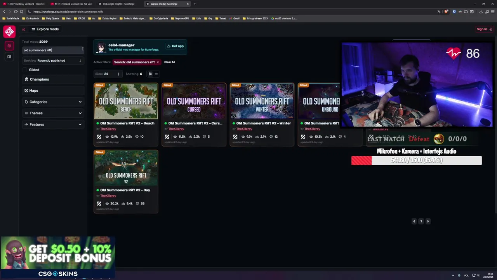Switch to list view layout
497x280 pixels.
coord(156,74)
